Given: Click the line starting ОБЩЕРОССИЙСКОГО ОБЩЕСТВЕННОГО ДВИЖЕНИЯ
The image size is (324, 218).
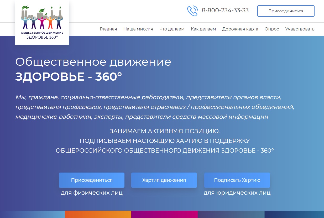Looking at the screenshot, I should (165, 150).
